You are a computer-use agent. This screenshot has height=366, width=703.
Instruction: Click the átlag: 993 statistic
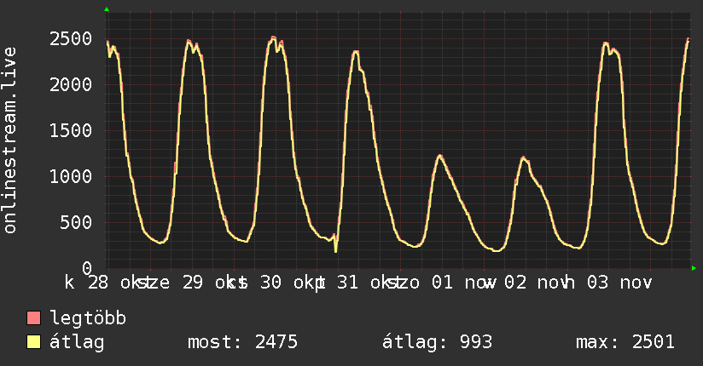437,342
